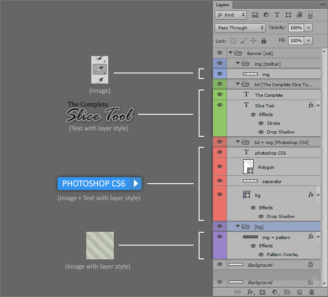Create a new layer icon
328x297 pixels.
point(300,292)
